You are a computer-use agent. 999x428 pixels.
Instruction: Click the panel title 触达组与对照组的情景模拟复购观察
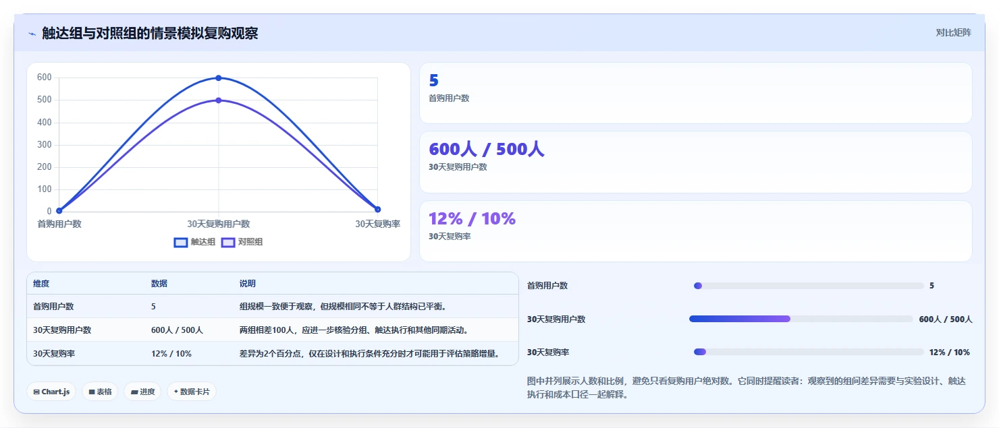coord(150,33)
